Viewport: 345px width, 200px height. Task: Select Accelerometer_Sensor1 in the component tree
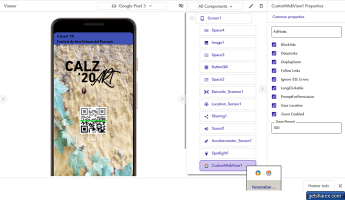tap(227, 141)
